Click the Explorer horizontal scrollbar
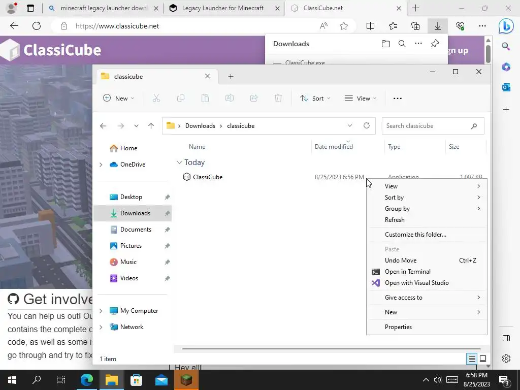 coord(331,348)
